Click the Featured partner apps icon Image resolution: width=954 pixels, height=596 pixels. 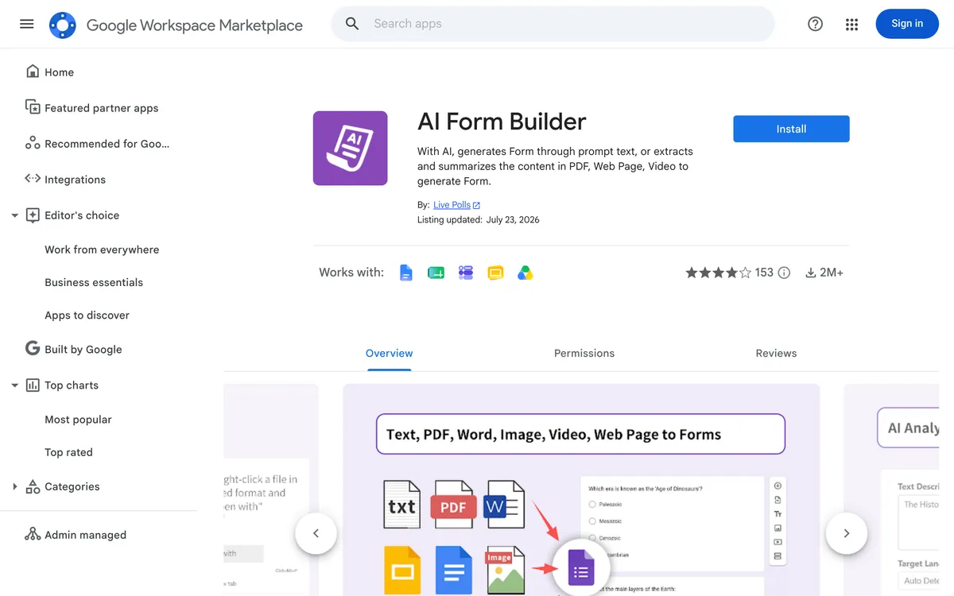(33, 107)
